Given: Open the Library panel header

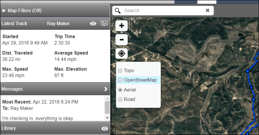Looking at the screenshot, I should point(55,128).
